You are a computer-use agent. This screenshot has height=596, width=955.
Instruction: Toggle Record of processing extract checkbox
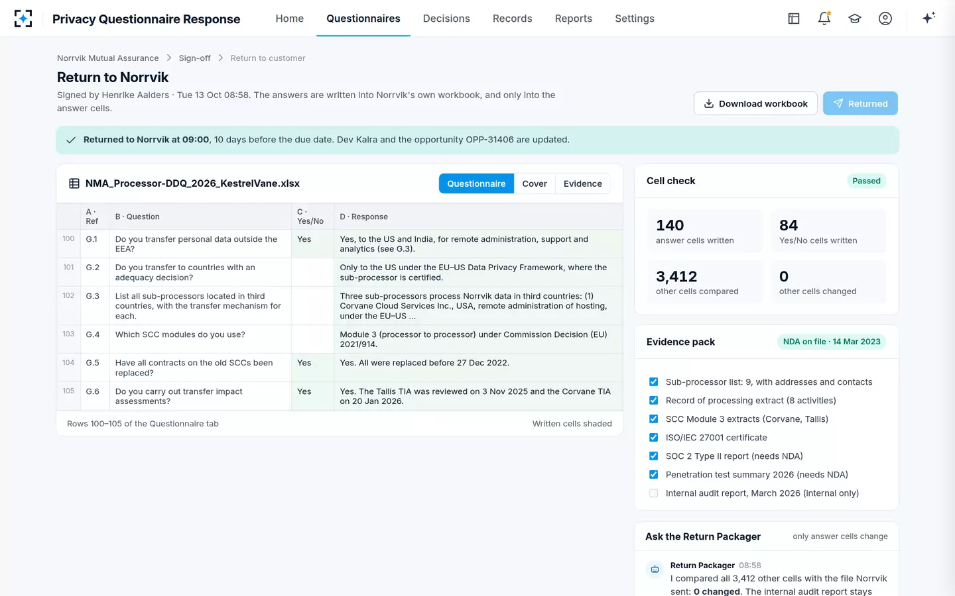653,401
